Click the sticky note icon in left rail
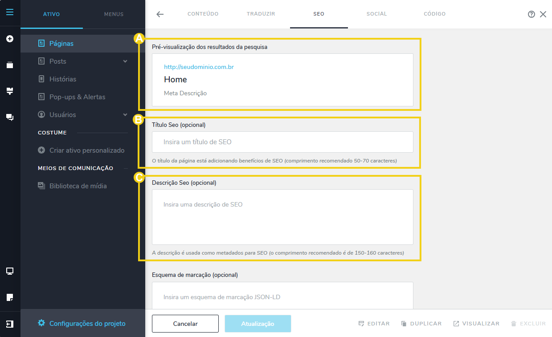The width and height of the screenshot is (552, 337). coord(10,297)
